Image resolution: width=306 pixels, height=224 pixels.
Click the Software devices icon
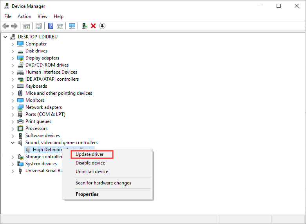[20, 135]
